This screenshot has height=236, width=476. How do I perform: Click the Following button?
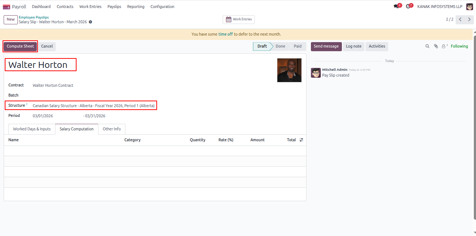459,46
